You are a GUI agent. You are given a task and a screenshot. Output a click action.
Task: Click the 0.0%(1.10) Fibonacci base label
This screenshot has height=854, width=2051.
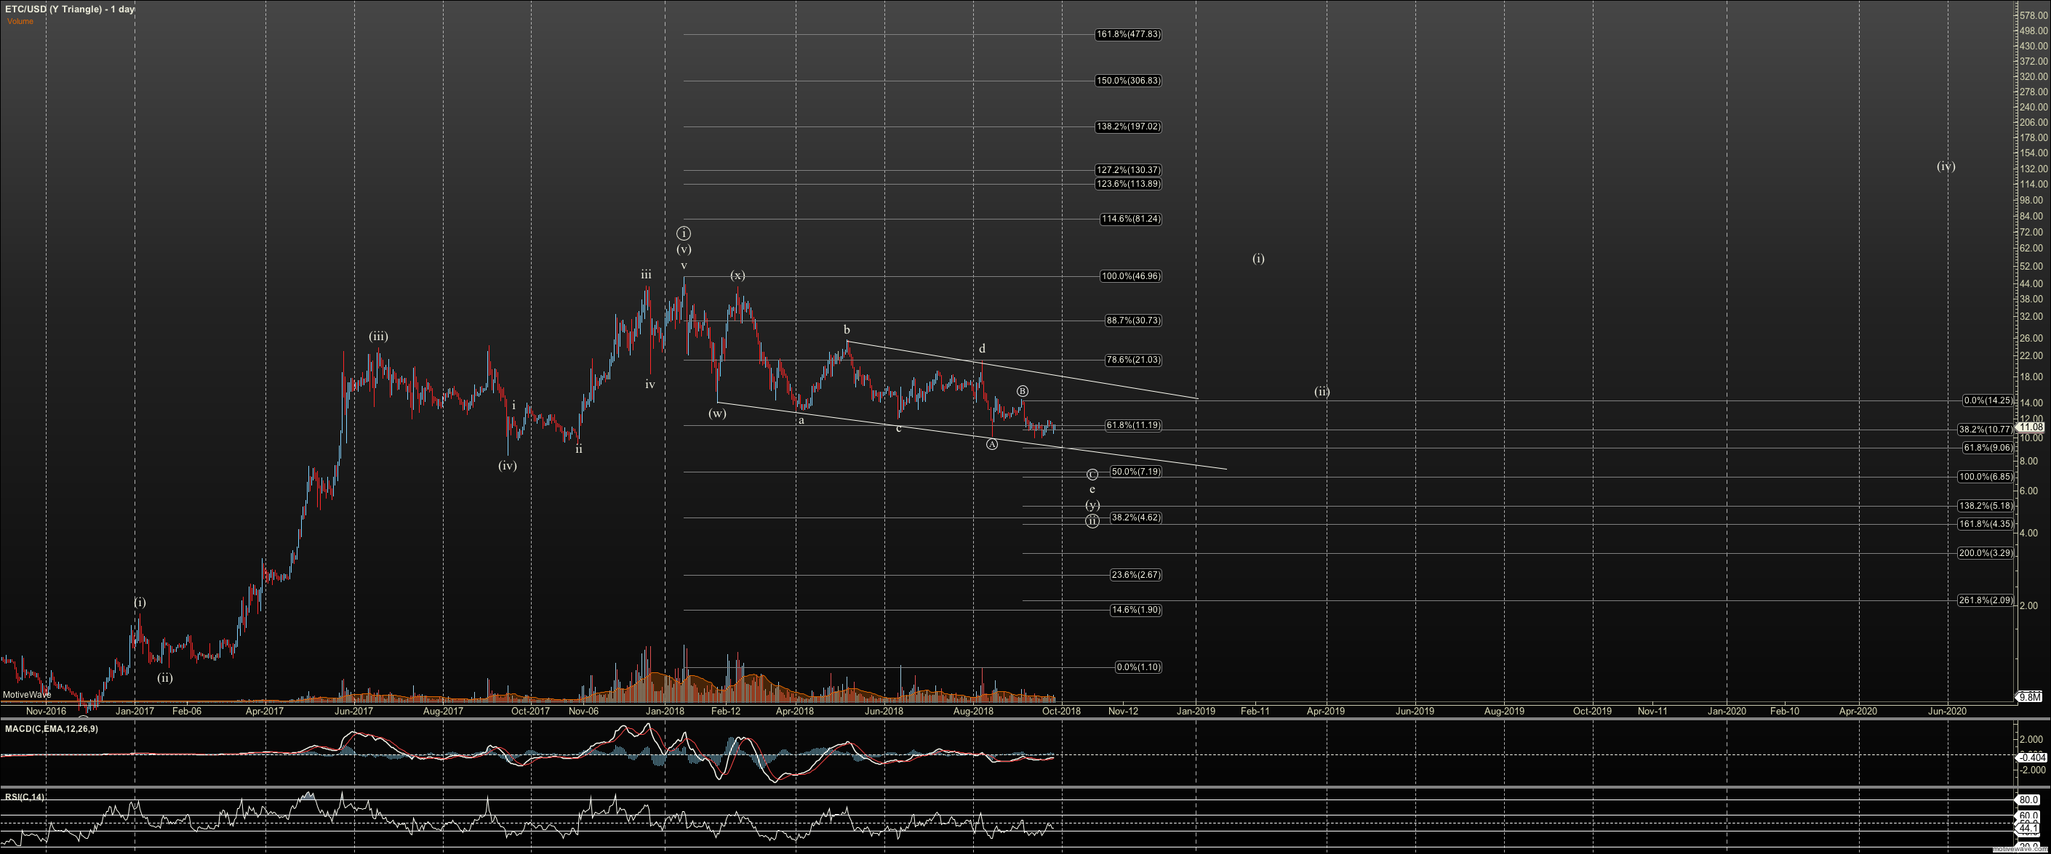(x=1138, y=667)
